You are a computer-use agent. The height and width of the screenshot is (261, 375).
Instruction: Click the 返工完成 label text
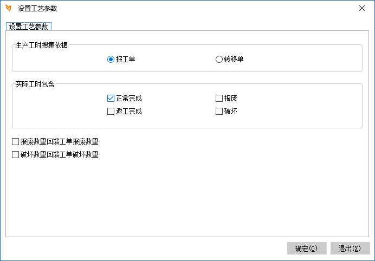pos(128,112)
